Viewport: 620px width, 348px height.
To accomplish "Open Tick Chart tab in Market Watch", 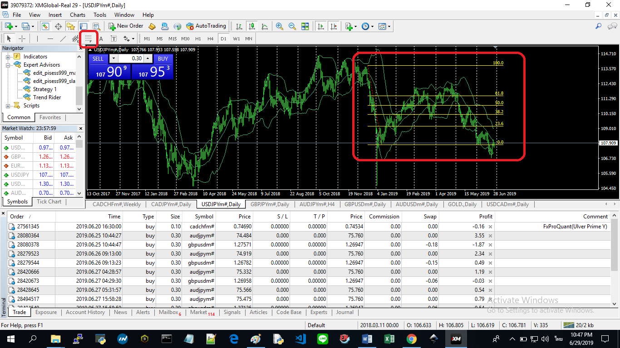I will coord(49,202).
